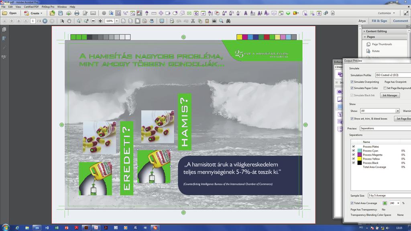Select the text selection cursor tool

[62, 21]
